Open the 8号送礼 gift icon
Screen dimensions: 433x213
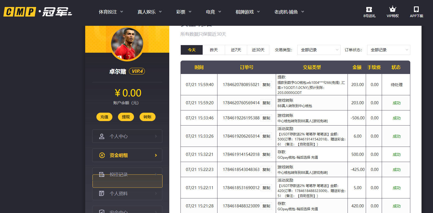(369, 10)
